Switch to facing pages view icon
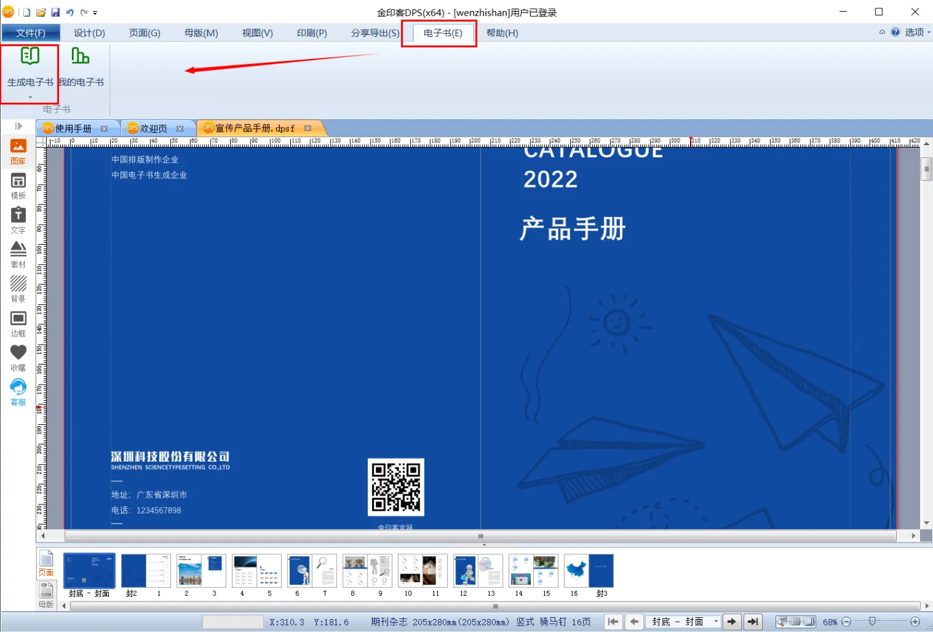The width and height of the screenshot is (933, 632). click(809, 622)
